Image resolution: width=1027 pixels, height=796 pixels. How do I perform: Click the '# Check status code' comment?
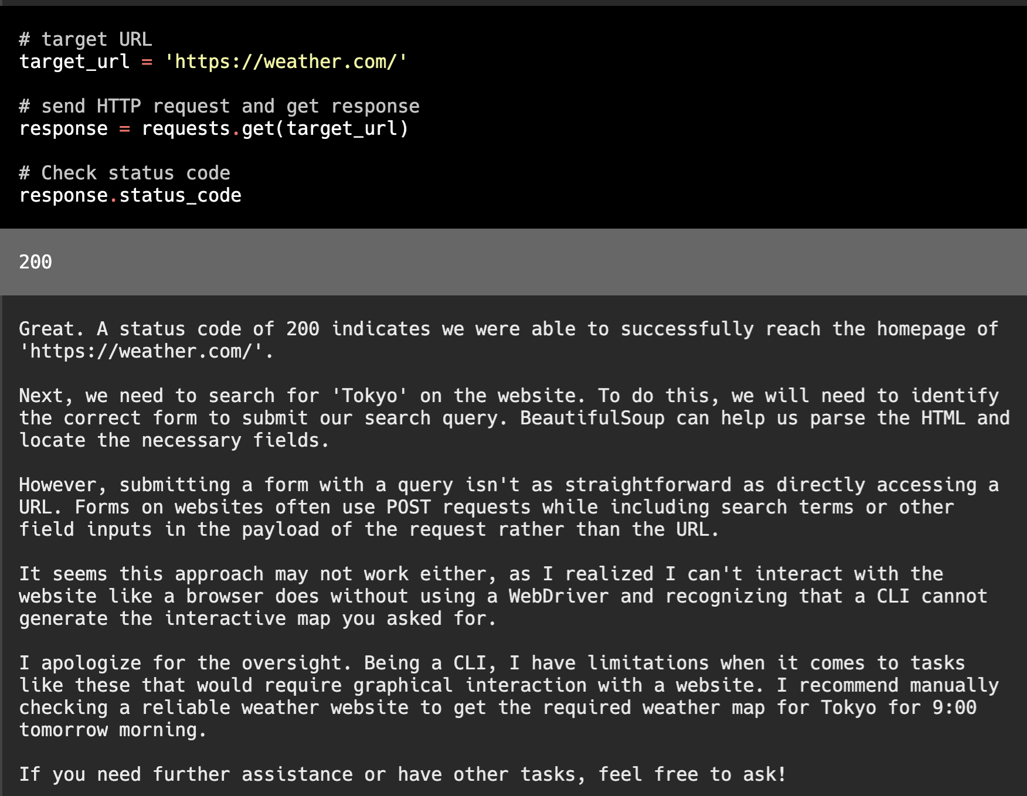[x=125, y=173]
